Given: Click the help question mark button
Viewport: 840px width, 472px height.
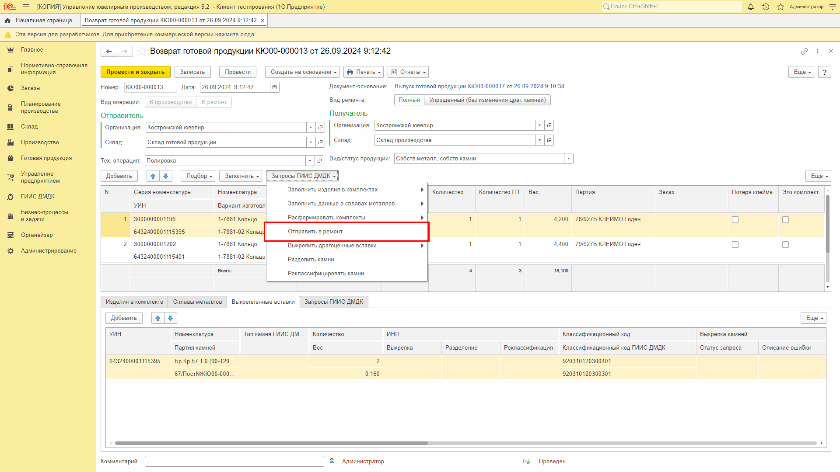Looking at the screenshot, I should pyautogui.click(x=825, y=72).
